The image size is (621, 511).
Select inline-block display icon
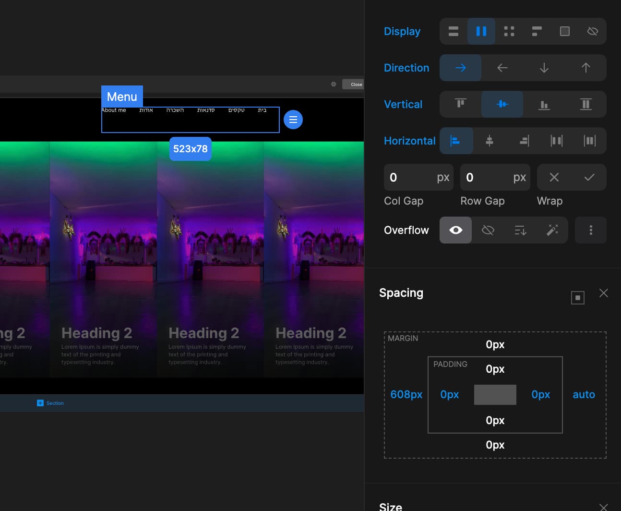[537, 31]
